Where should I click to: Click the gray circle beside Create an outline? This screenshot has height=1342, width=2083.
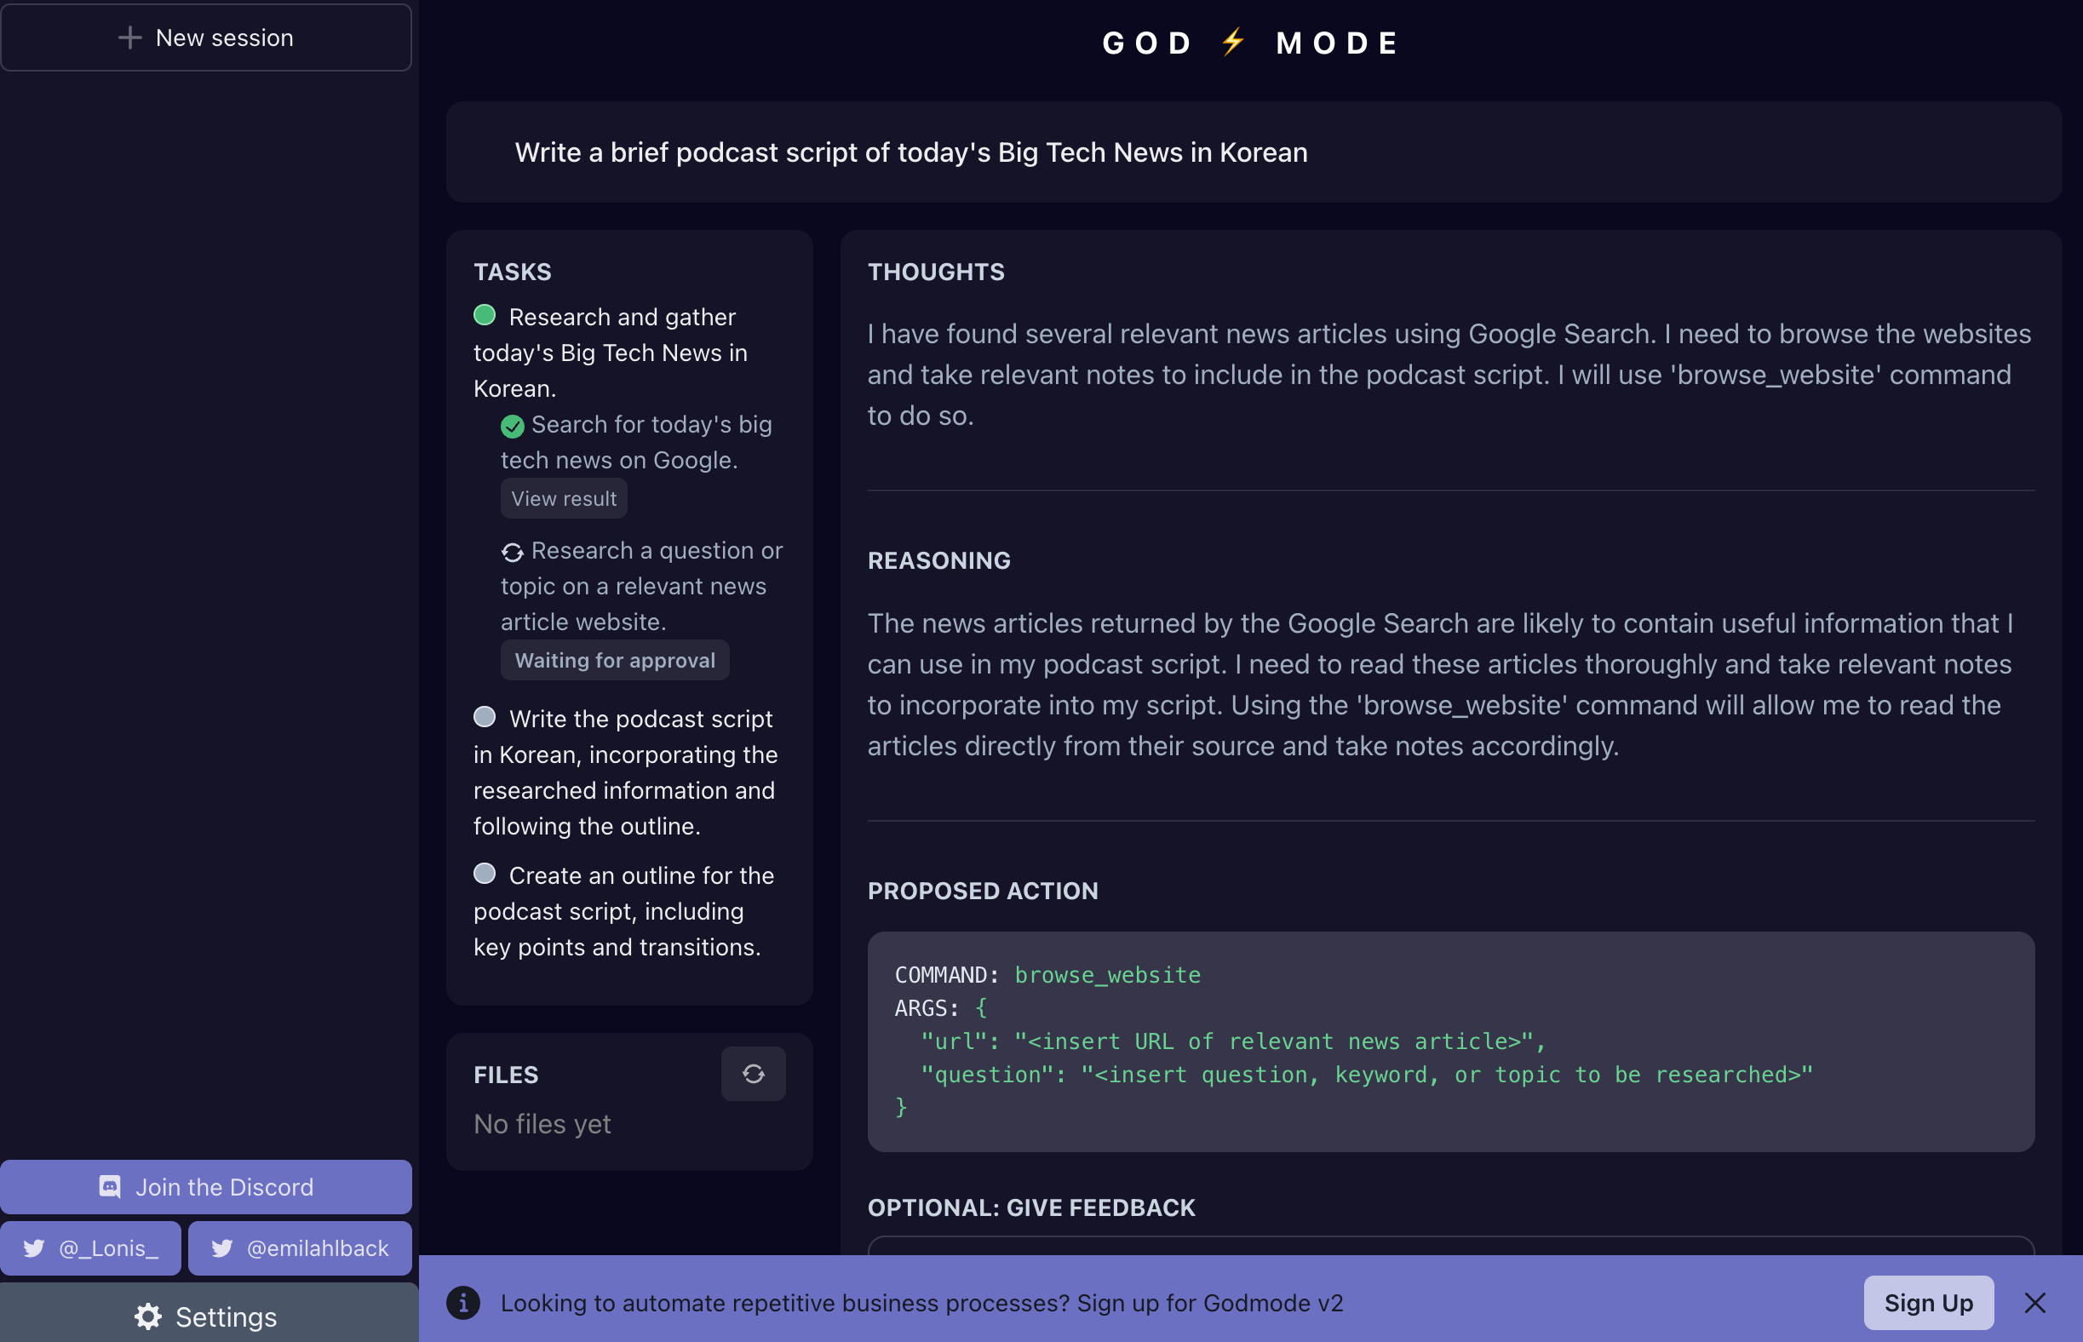(x=485, y=873)
